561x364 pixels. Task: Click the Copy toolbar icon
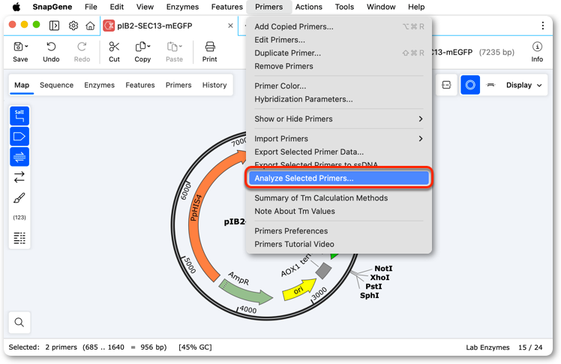coord(140,47)
